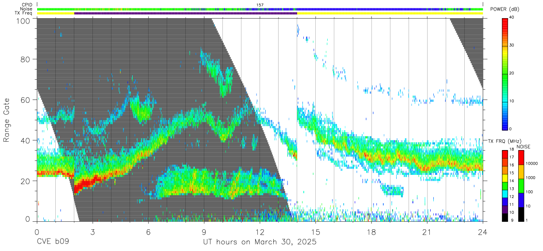Click the UT hours axis tick '12'
543x251 pixels.
click(x=260, y=232)
